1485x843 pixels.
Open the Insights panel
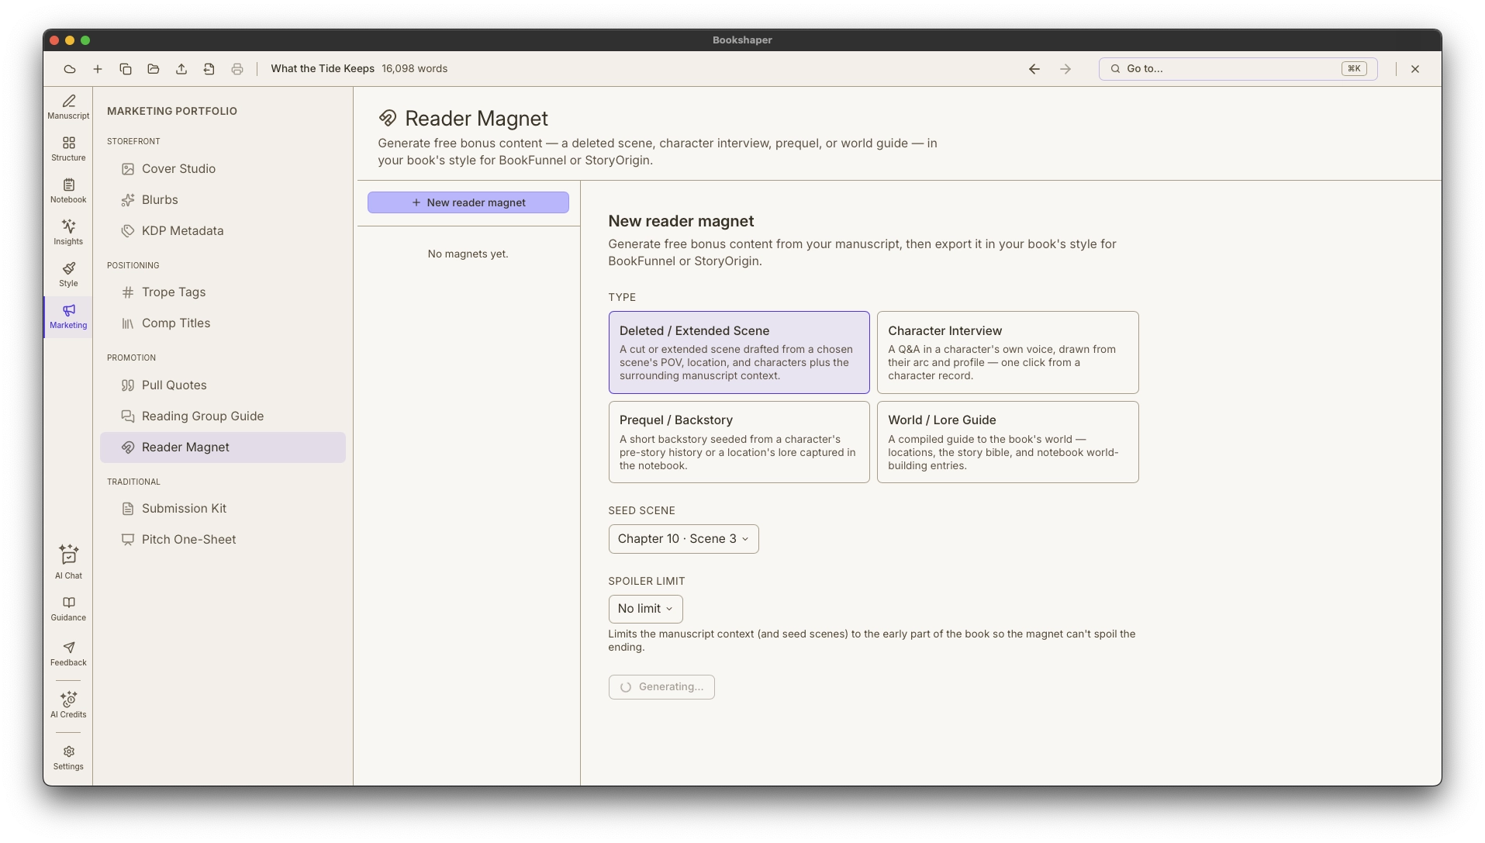click(x=68, y=233)
